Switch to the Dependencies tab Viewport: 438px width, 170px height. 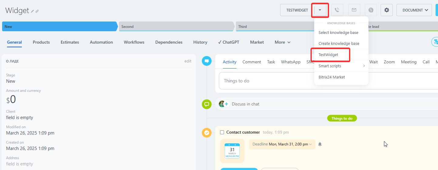pyautogui.click(x=169, y=42)
